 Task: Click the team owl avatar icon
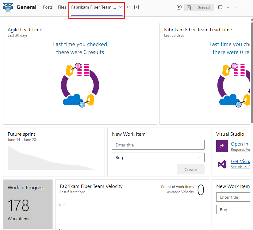pos(8,7)
